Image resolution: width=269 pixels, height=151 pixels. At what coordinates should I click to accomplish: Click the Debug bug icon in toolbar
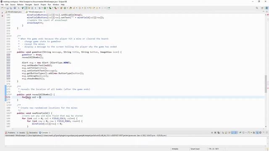coord(40,8)
